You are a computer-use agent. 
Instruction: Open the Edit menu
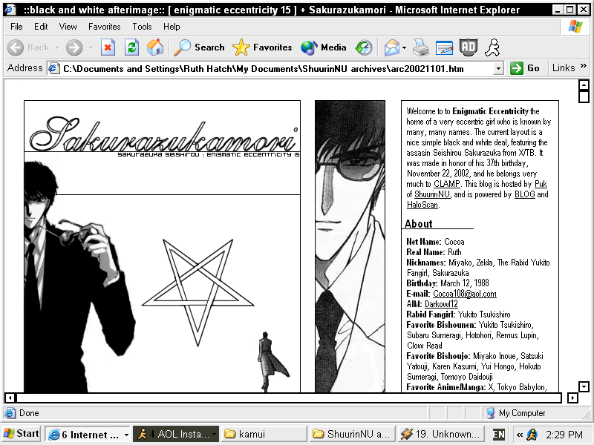(x=41, y=27)
